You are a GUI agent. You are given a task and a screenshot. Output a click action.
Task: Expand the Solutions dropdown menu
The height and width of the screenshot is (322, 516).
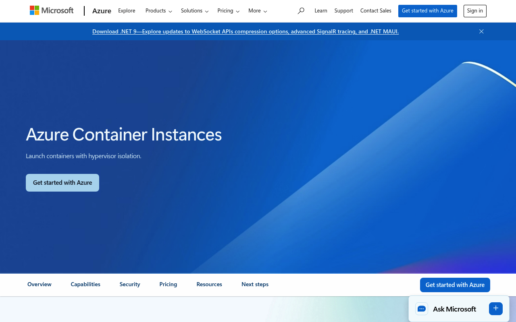pos(195,11)
